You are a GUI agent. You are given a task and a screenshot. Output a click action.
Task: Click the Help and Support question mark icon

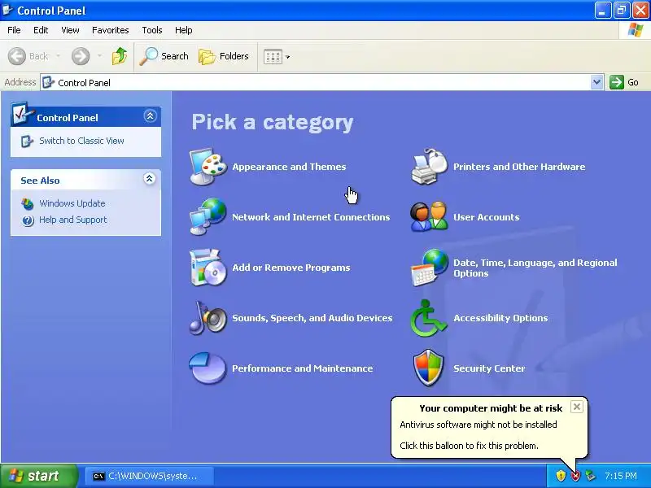pos(28,220)
